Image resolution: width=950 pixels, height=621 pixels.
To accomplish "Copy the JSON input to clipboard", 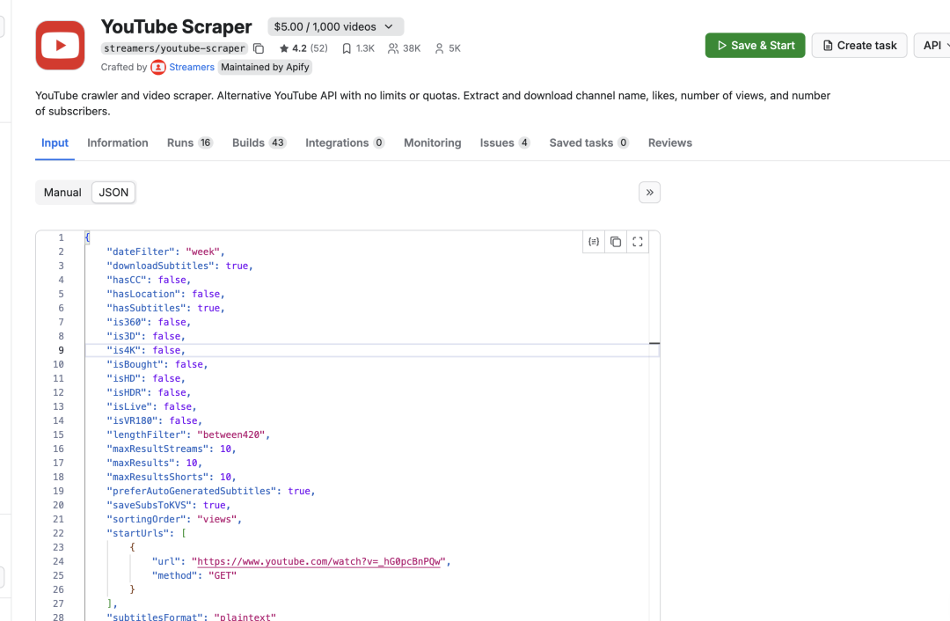I will 616,242.
